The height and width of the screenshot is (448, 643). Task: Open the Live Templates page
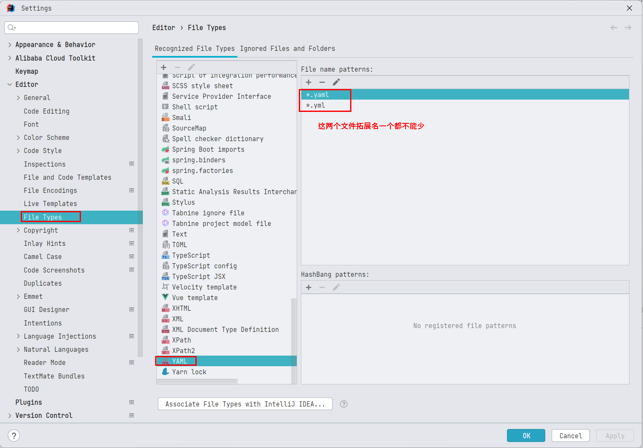[50, 203]
